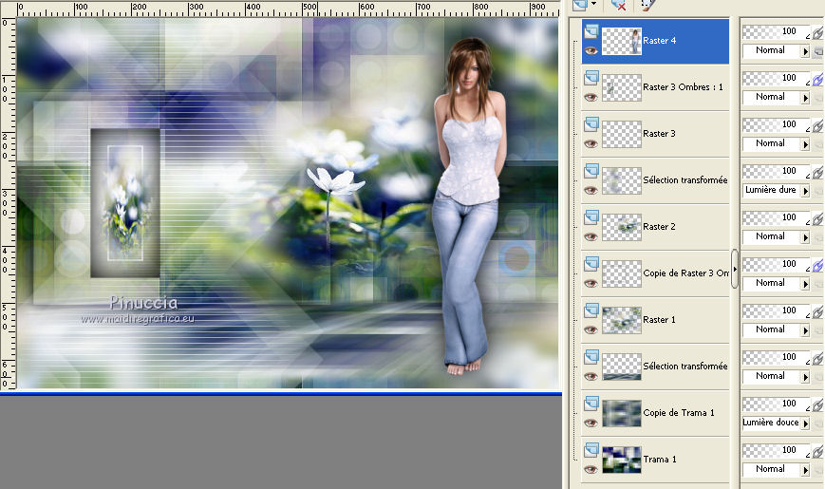Open the Lumière dure blend mode dropdown
Viewport: 825px width, 489px height.
[x=805, y=190]
